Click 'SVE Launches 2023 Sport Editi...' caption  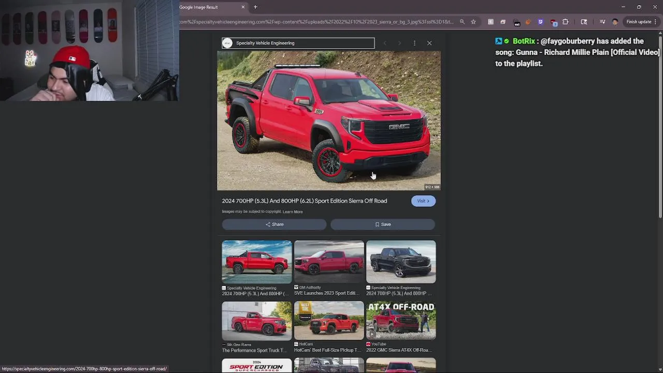point(327,293)
